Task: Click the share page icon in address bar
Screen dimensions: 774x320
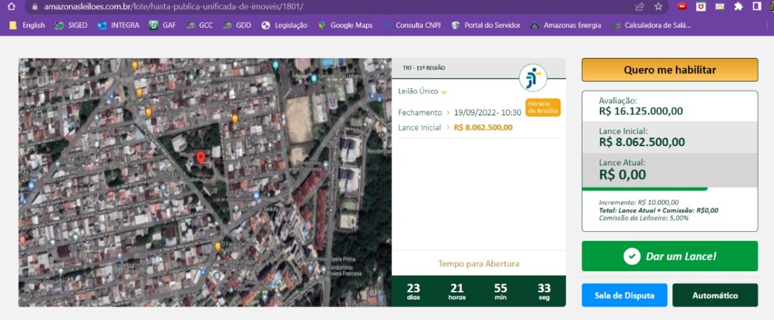Action: pyautogui.click(x=639, y=6)
